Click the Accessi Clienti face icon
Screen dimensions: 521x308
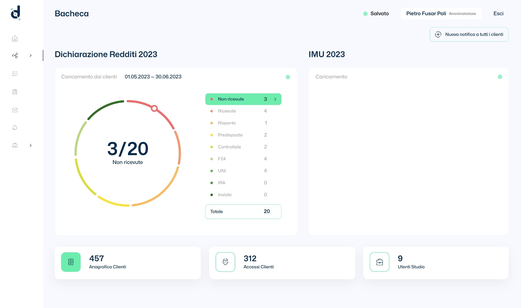(225, 262)
